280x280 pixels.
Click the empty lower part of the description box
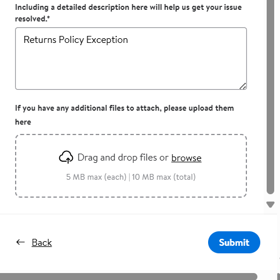[x=131, y=71]
